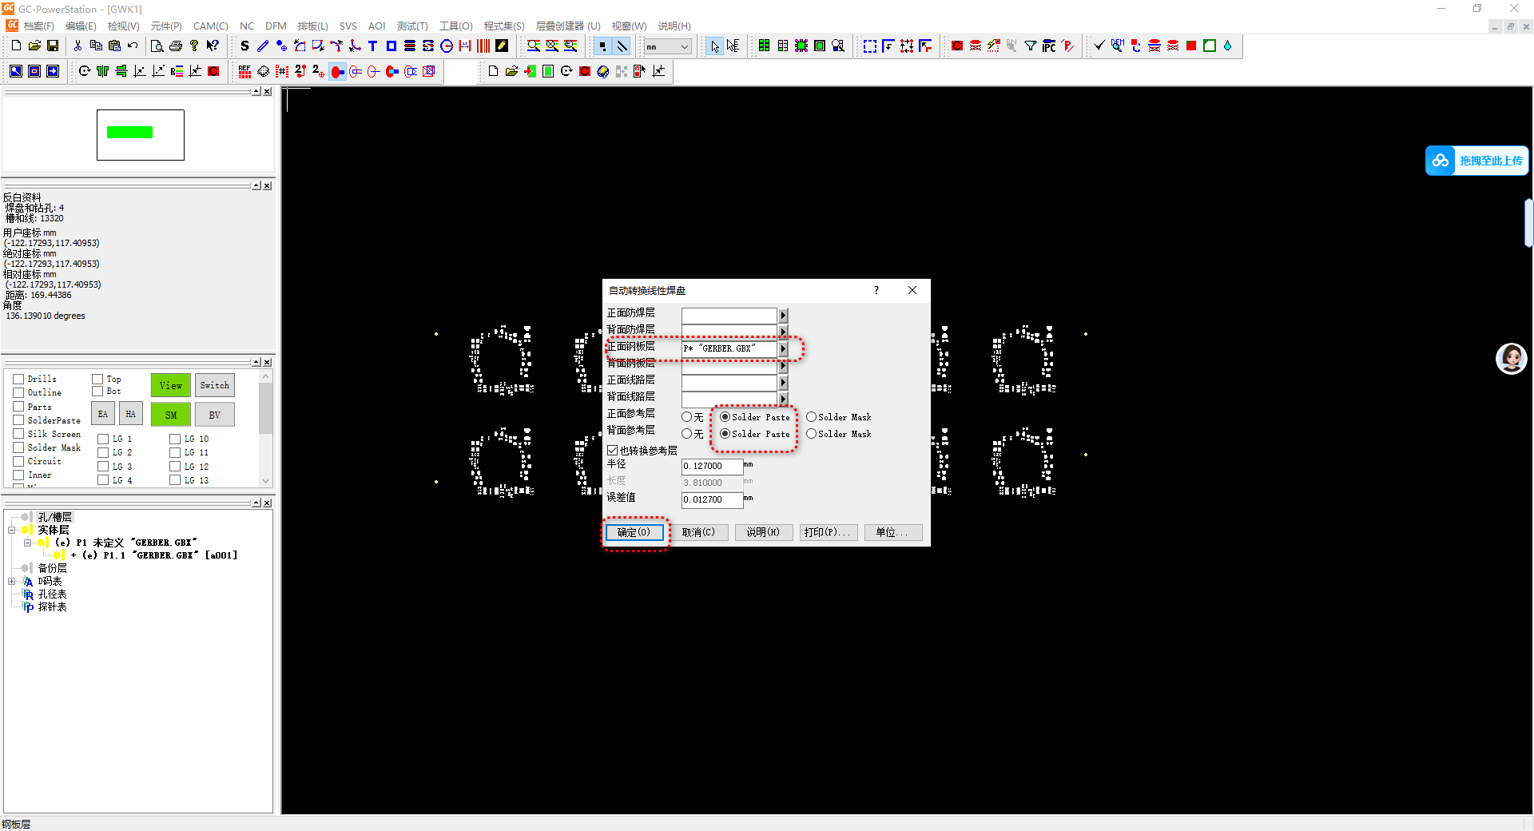
Task: Click the Cut scissors icon
Action: pos(77,46)
